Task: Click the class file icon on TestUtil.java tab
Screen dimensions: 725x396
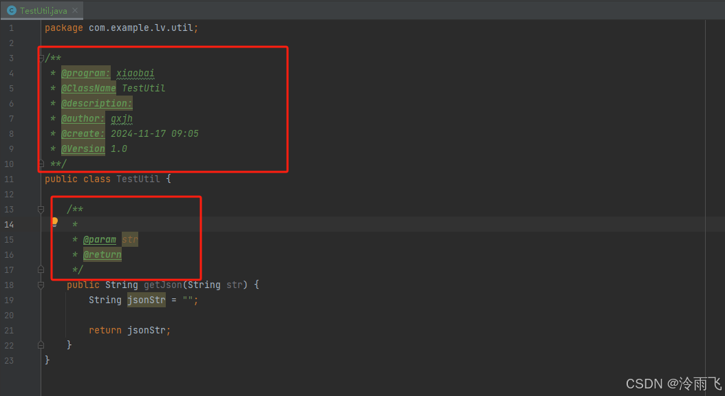Action: coord(12,10)
